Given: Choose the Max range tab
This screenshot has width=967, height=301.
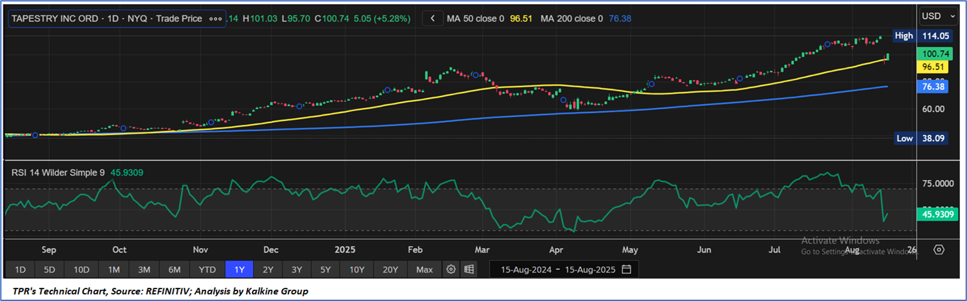Looking at the screenshot, I should pos(424,269).
